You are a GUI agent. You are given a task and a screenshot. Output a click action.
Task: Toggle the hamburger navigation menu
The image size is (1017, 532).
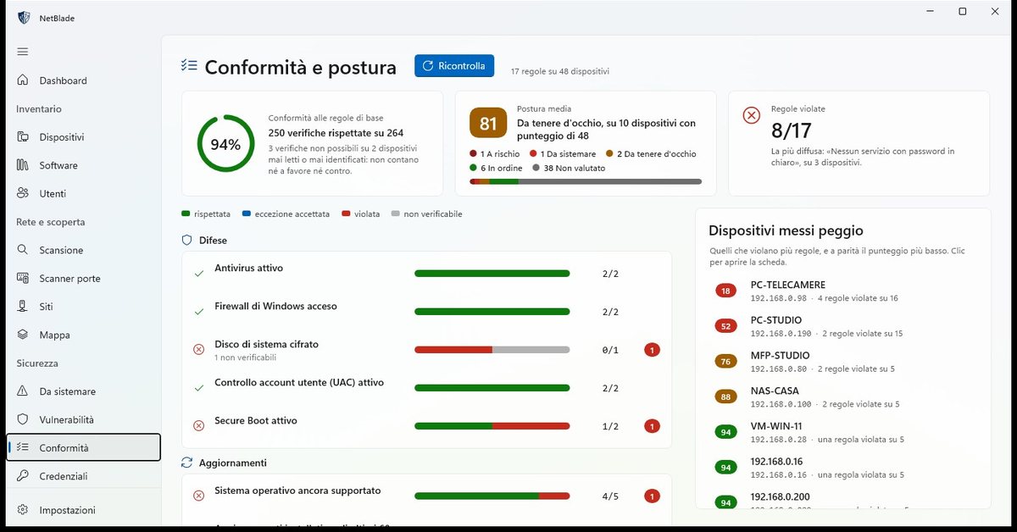tap(23, 52)
